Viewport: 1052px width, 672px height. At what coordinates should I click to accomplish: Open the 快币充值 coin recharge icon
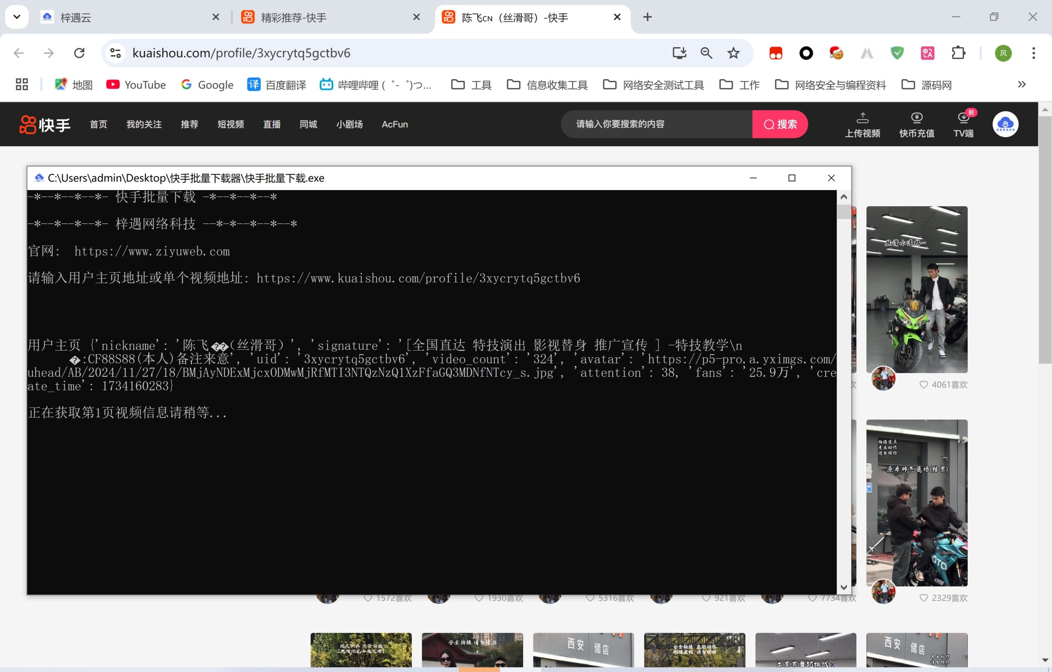coord(916,118)
